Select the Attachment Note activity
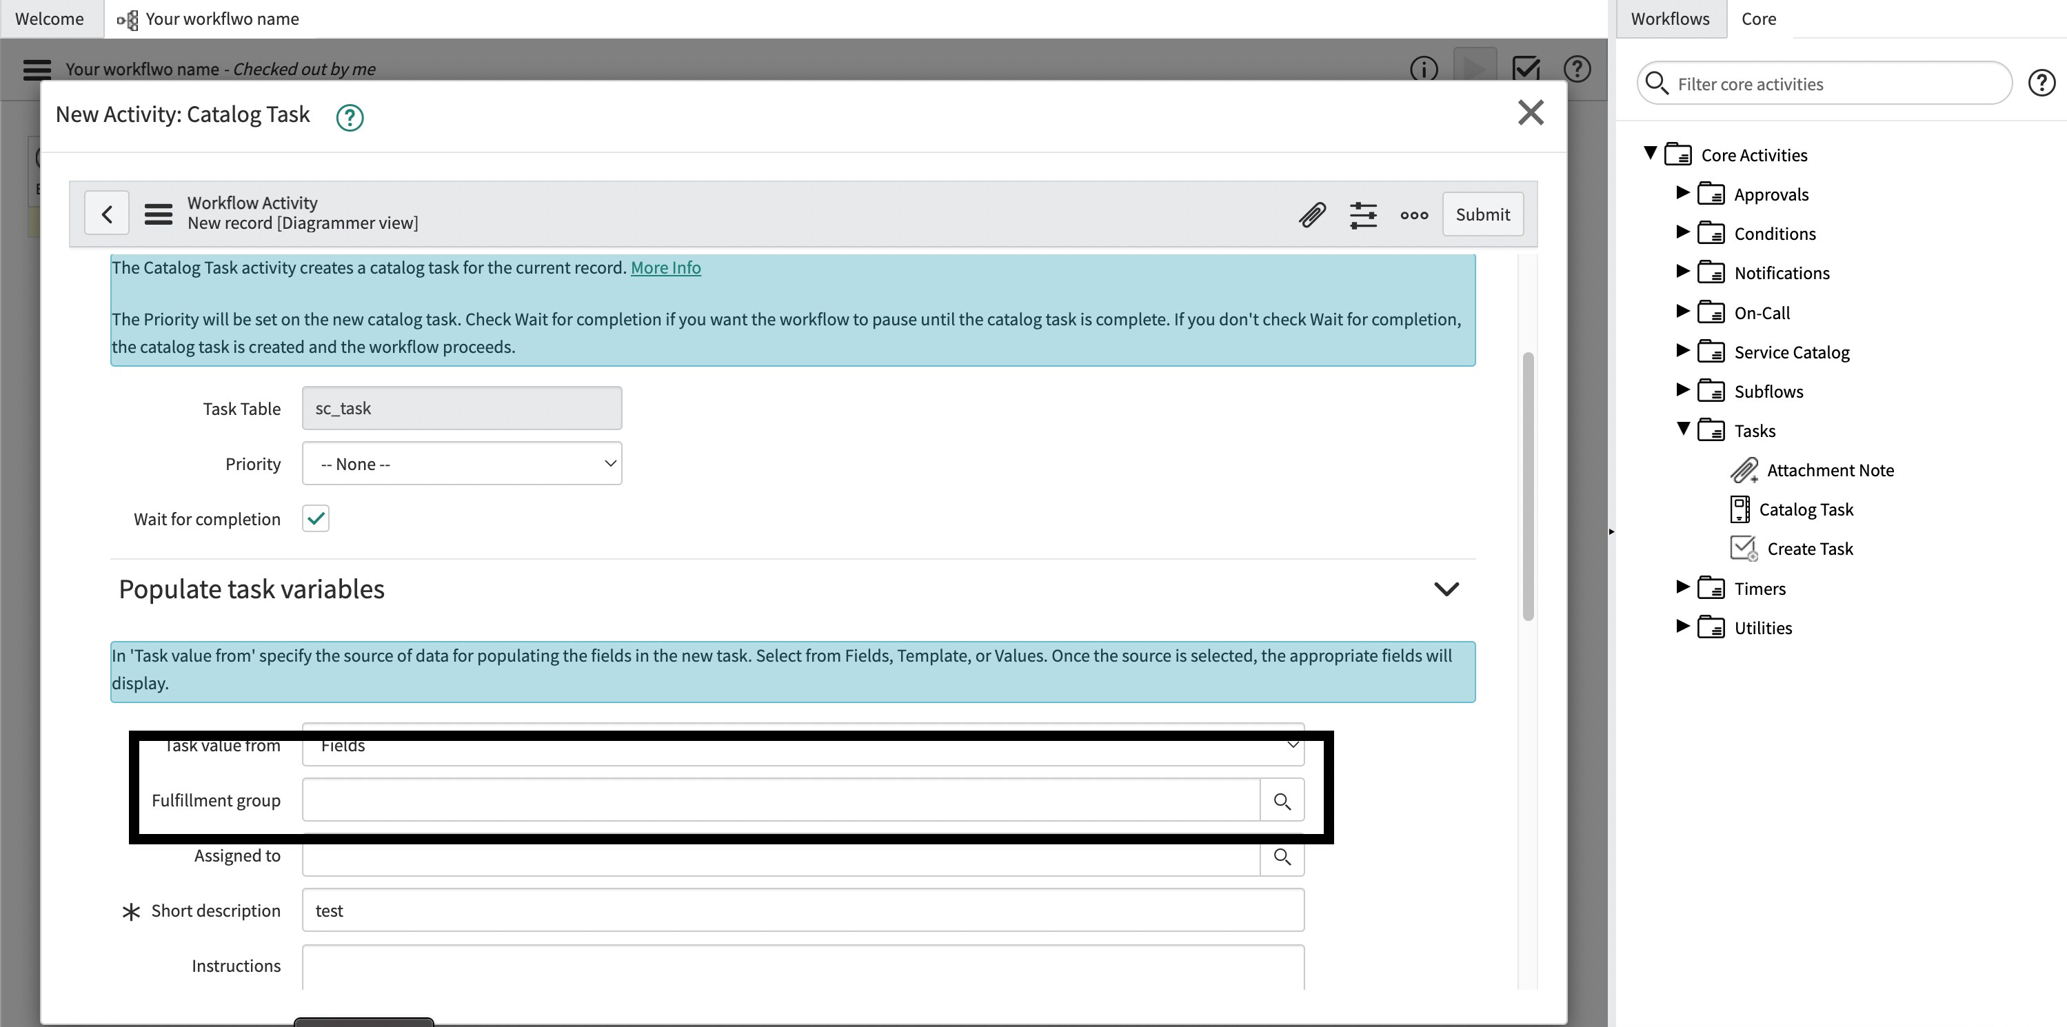This screenshot has width=2067, height=1027. (1830, 470)
